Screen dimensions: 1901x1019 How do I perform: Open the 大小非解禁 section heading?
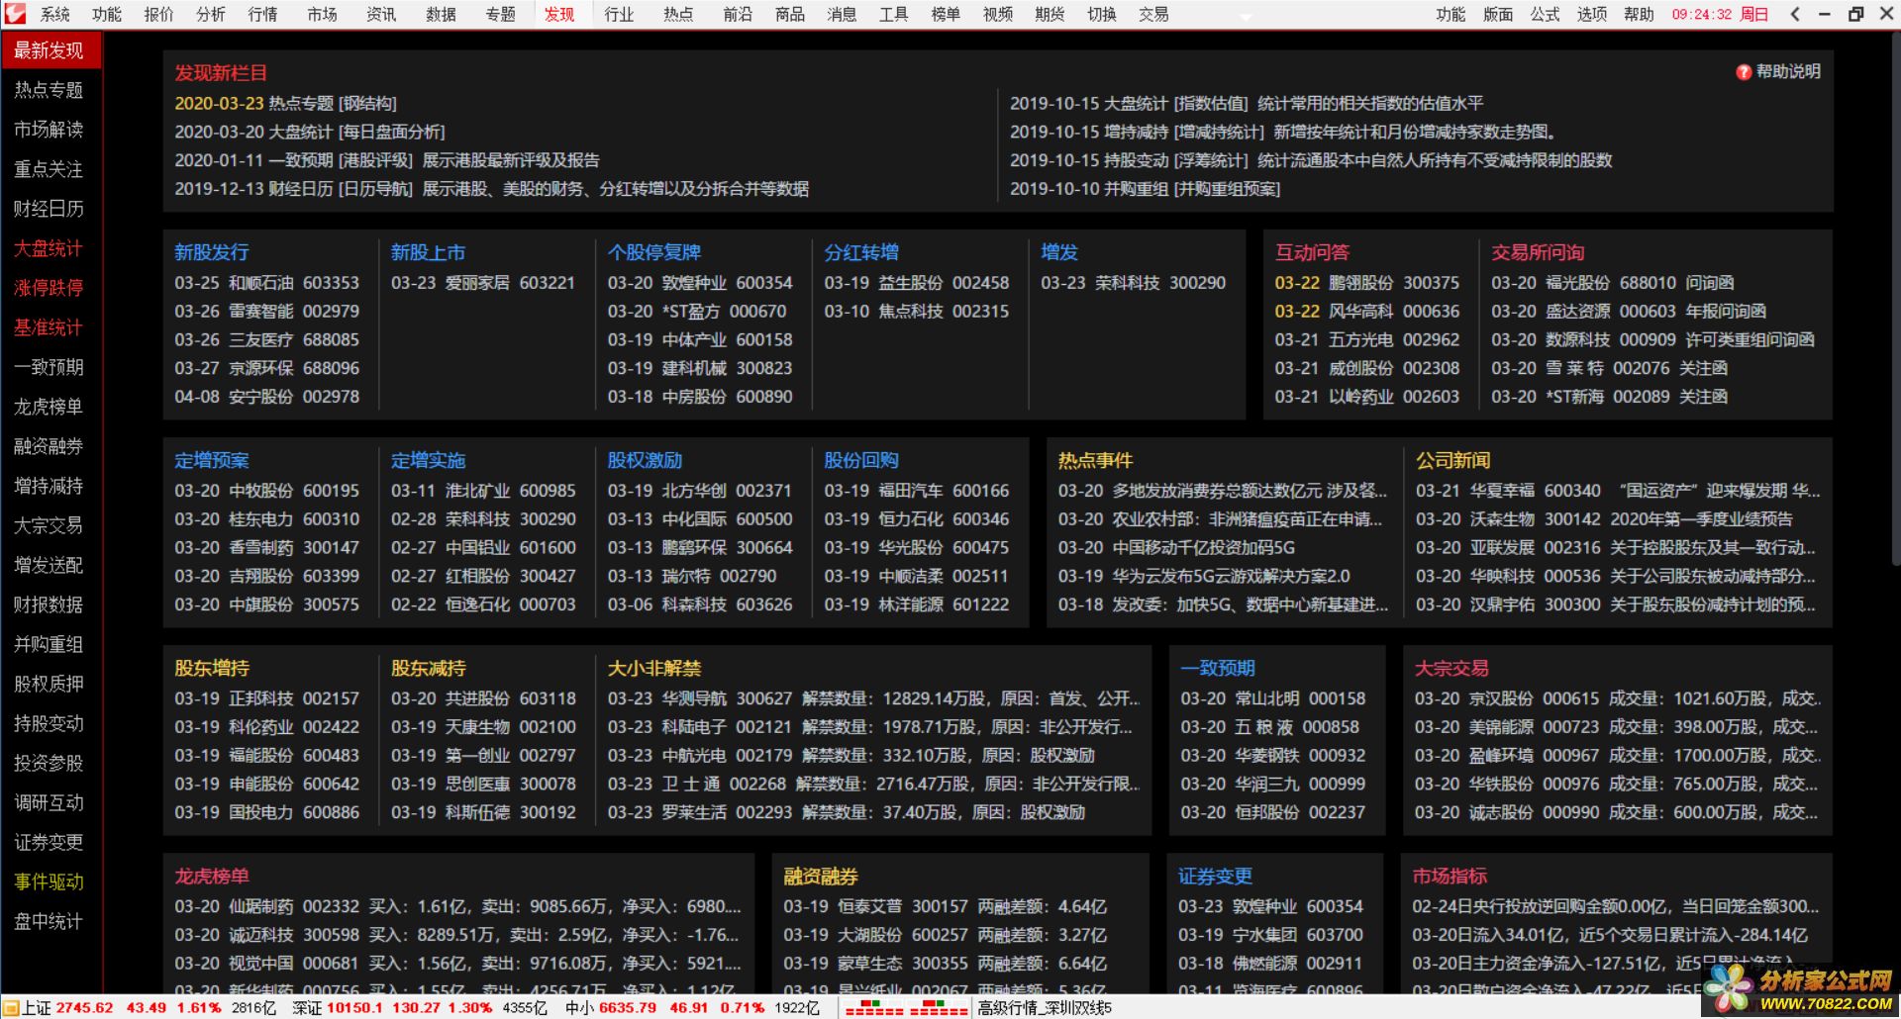pos(654,668)
